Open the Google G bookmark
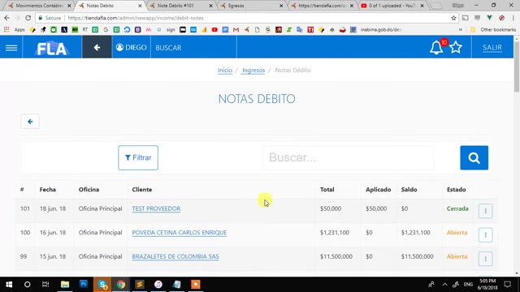Viewport: 520px width, 292px height. [x=106, y=30]
